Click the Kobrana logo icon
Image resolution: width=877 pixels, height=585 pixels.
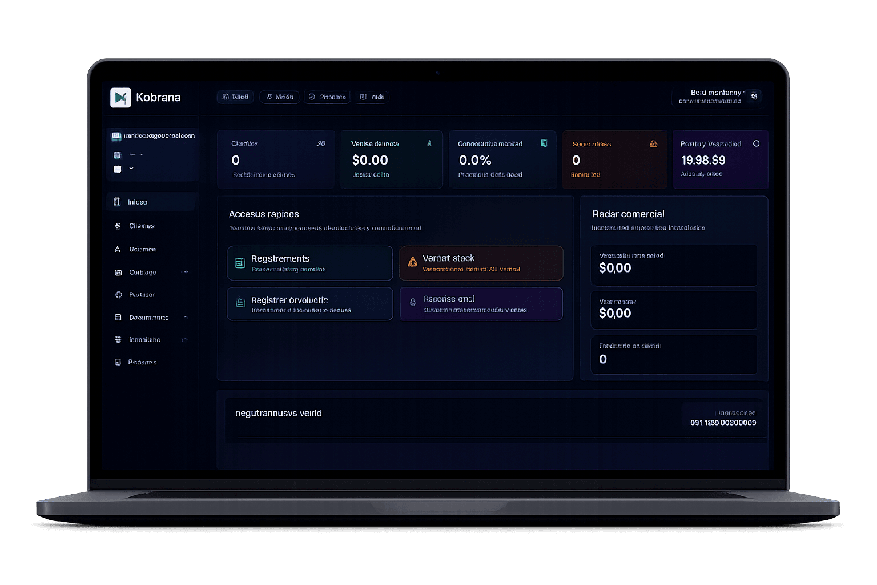coord(120,98)
